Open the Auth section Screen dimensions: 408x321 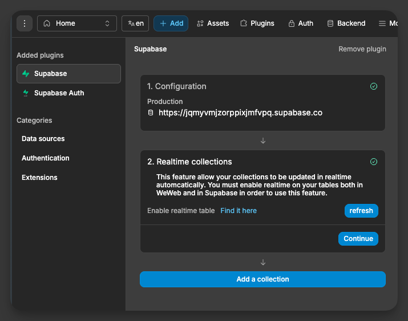(x=301, y=23)
